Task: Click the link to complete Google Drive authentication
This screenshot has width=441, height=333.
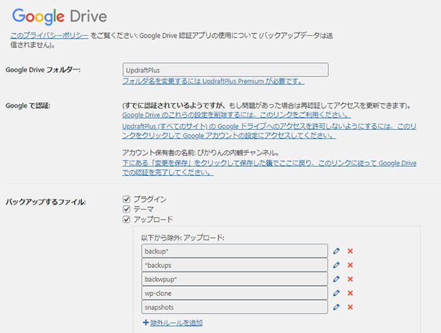Action: (269, 168)
